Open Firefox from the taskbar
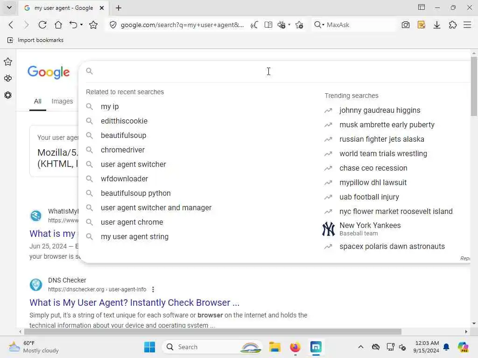 click(x=295, y=347)
